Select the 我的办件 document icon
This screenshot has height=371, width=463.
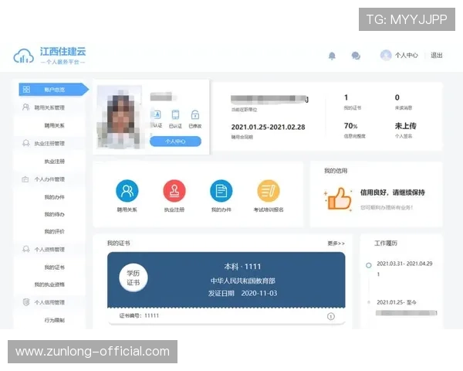coord(221,191)
